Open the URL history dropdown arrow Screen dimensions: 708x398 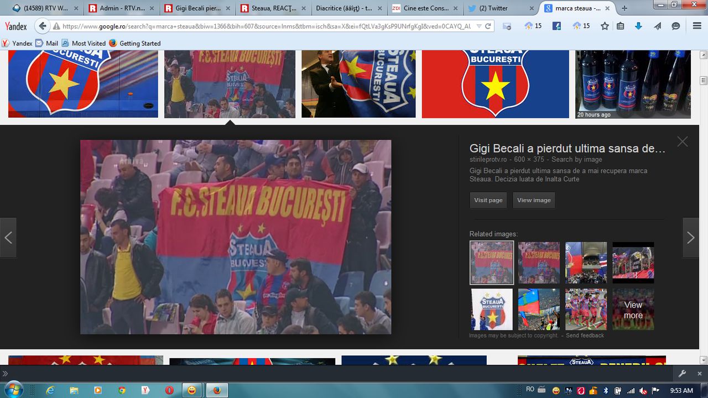pos(478,26)
